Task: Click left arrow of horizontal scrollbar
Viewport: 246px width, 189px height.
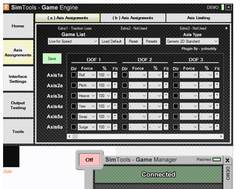Action: (69, 136)
